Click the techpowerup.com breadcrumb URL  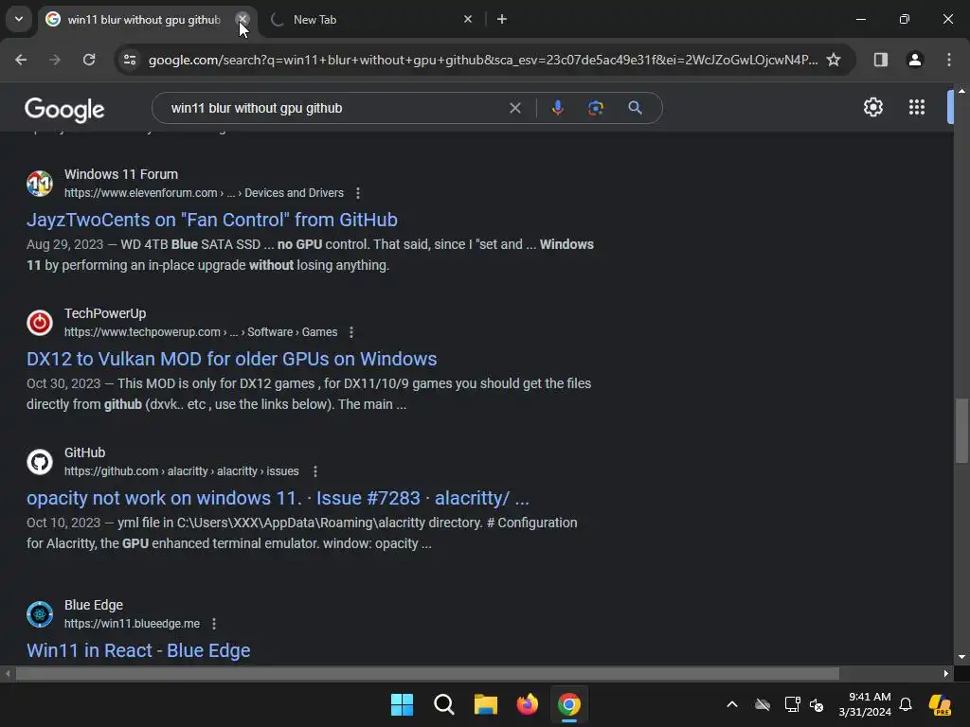(x=201, y=332)
